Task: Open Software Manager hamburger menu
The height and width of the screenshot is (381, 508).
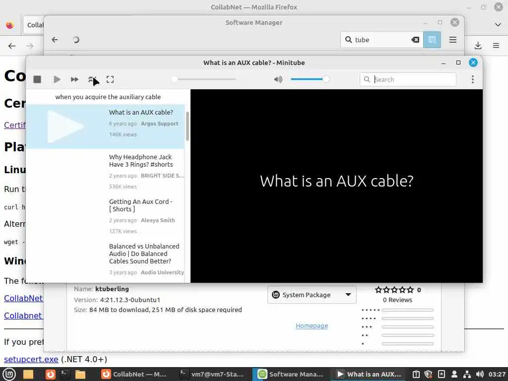Action: (x=453, y=40)
